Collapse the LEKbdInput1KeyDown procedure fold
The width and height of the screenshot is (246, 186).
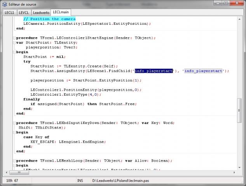point(14,123)
